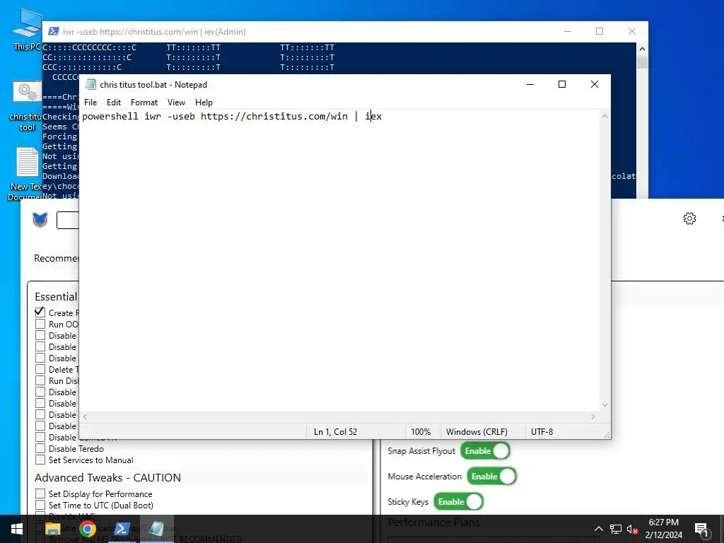Click the PowerShell window title icon

click(54, 31)
